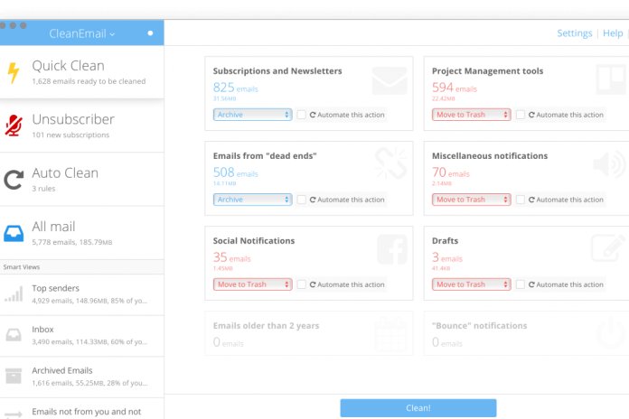Select Quick Clean in the sidebar
629x419 pixels.
tap(82, 72)
